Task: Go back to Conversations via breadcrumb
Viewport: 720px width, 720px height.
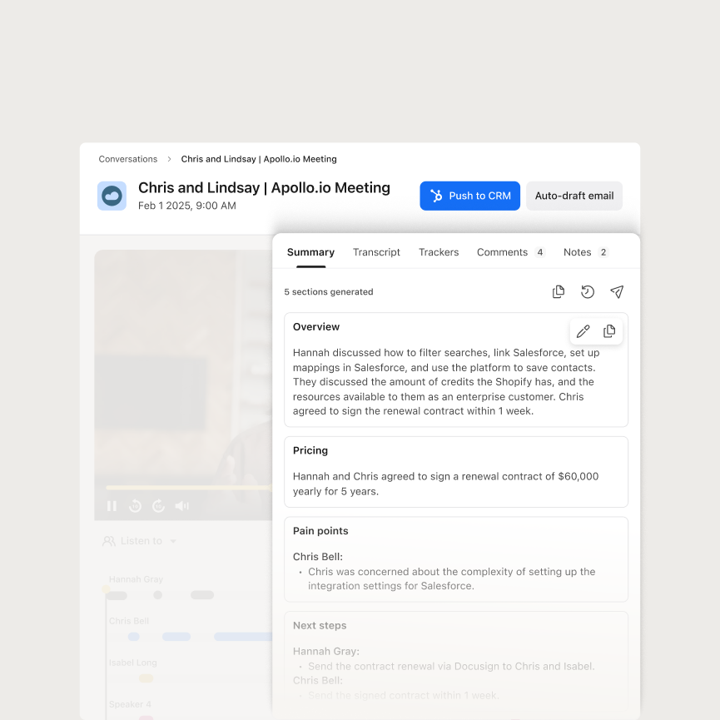Action: click(x=128, y=159)
